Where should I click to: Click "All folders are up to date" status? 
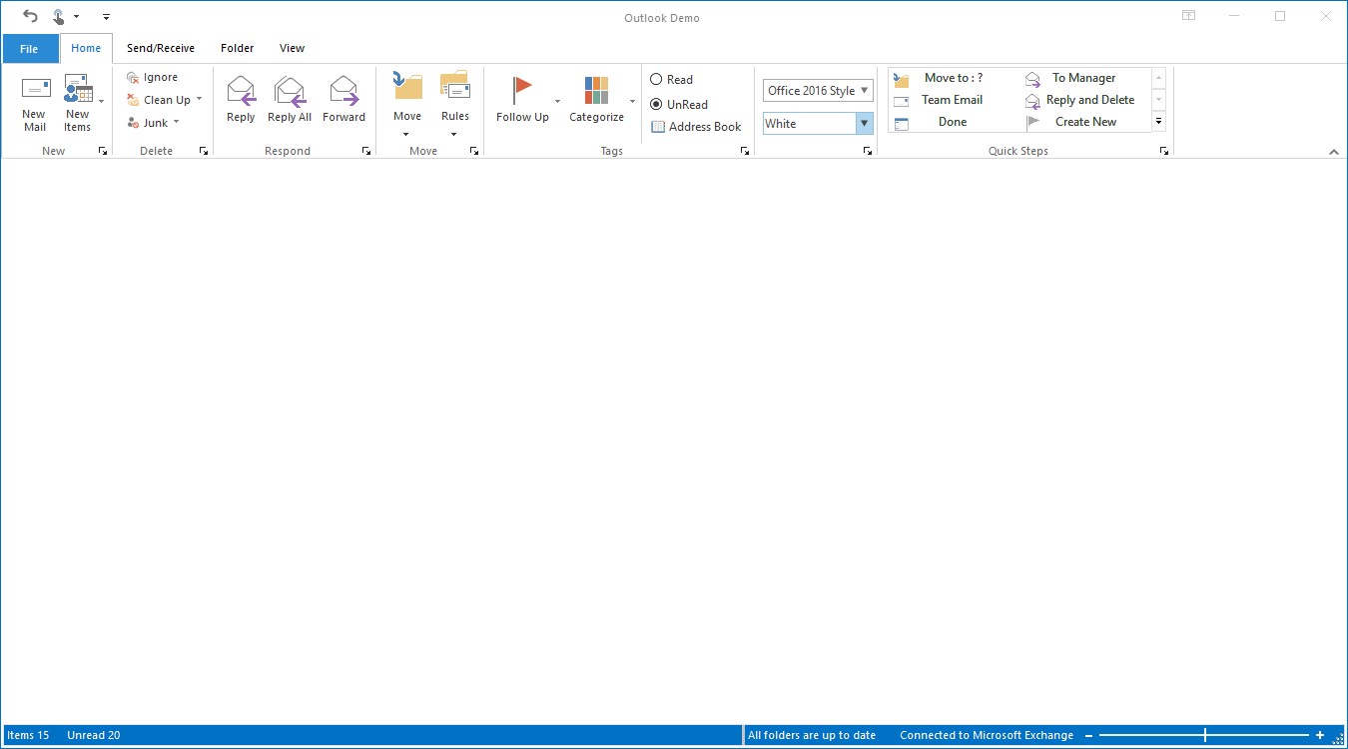(812, 735)
